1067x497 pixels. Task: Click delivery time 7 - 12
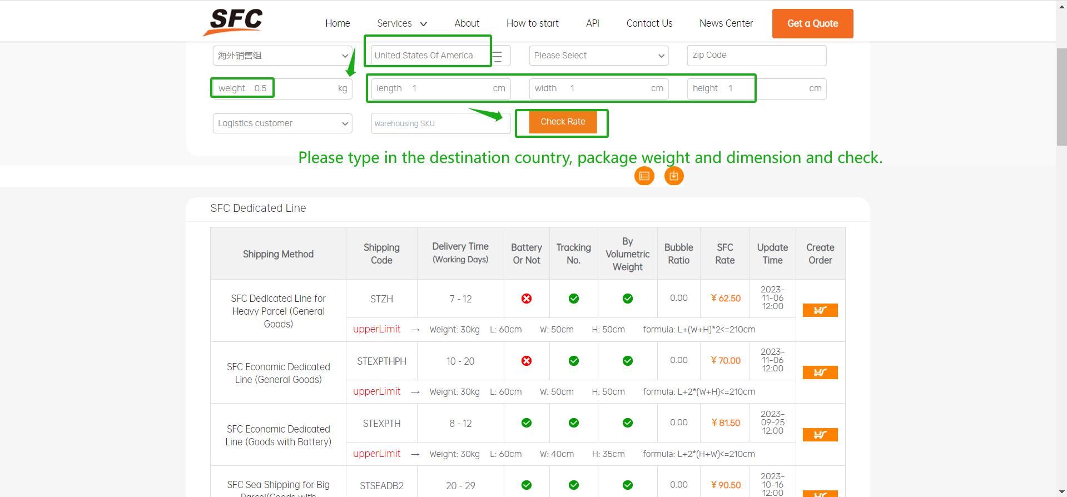click(460, 299)
